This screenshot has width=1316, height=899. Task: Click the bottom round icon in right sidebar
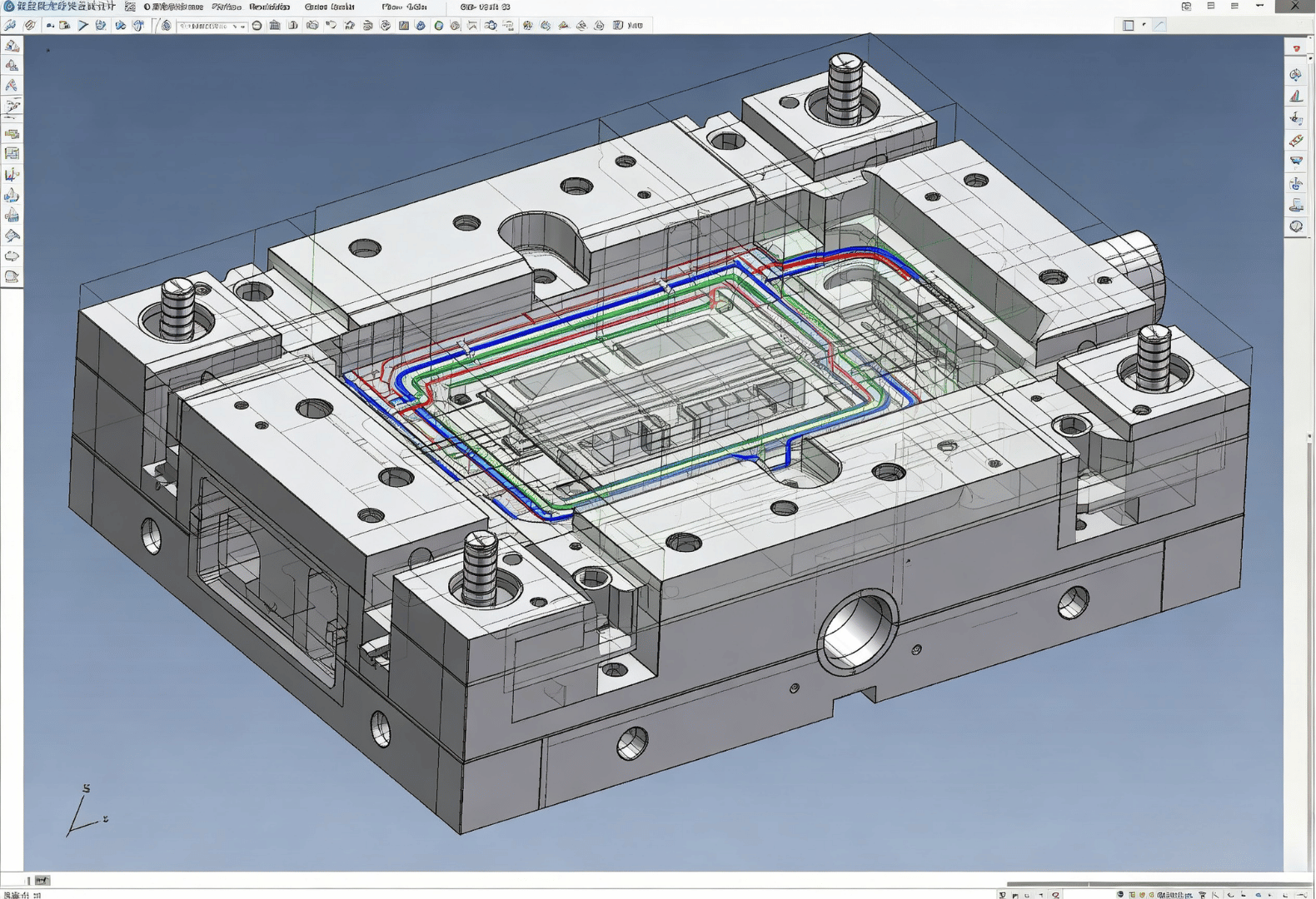click(x=1296, y=226)
